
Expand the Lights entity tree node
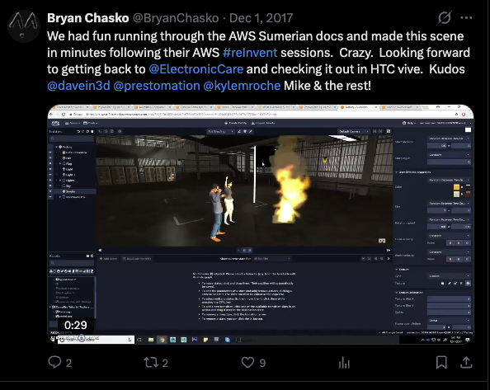pos(60,181)
